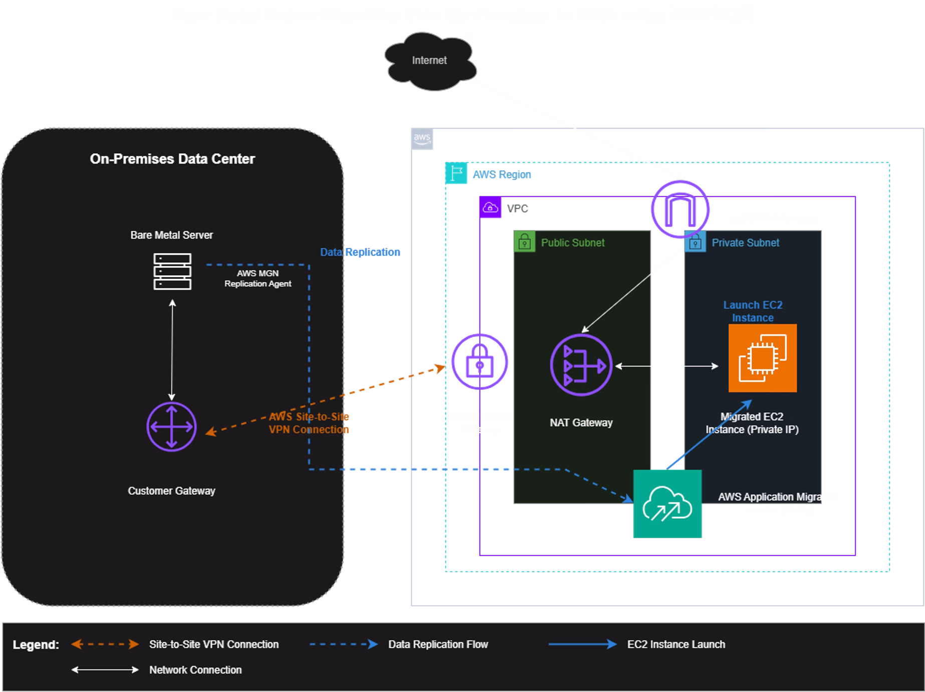The width and height of the screenshot is (925, 692).
Task: Select the NAT Gateway icon
Action: (581, 366)
